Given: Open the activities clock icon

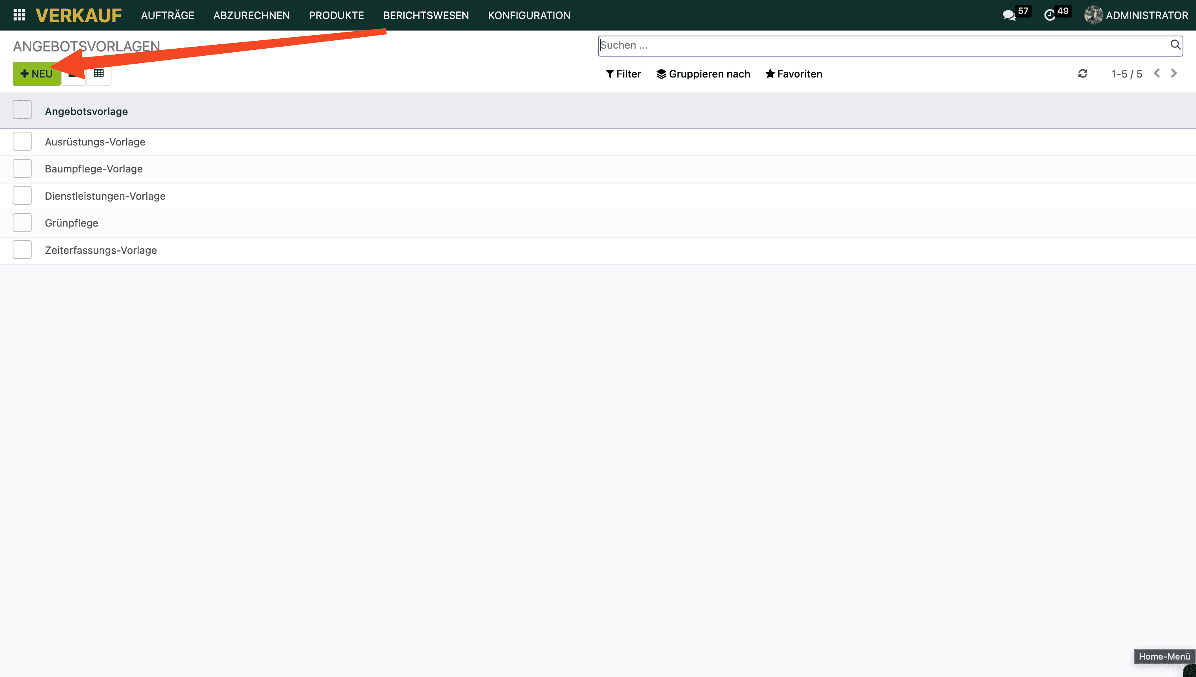Looking at the screenshot, I should click(1050, 15).
